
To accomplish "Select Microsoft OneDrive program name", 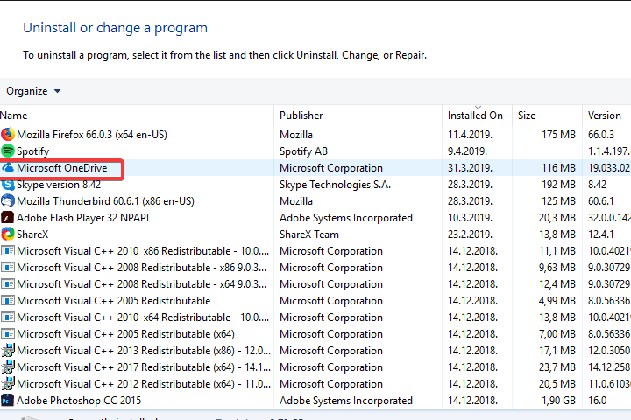I will pos(62,168).
